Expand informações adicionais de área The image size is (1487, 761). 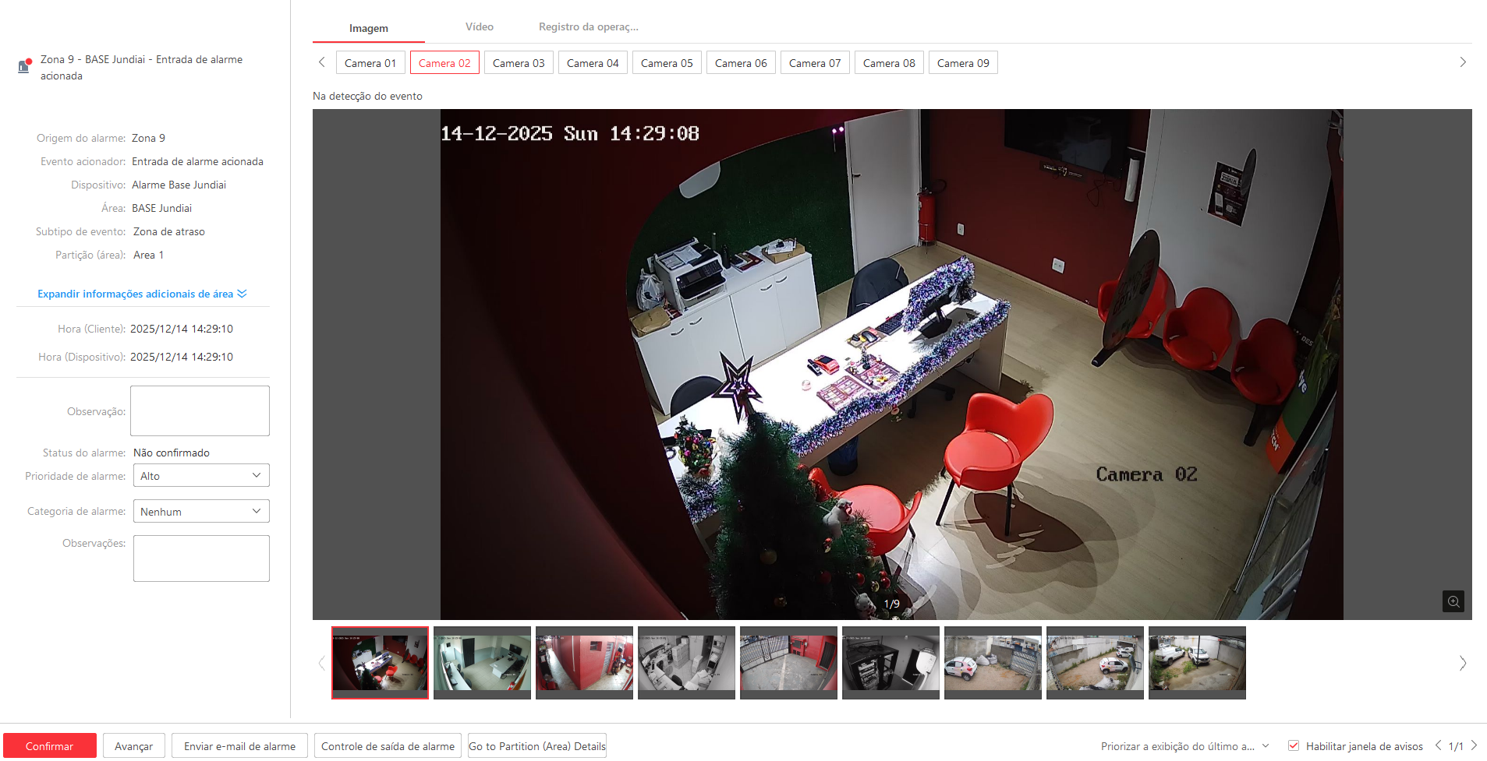142,294
